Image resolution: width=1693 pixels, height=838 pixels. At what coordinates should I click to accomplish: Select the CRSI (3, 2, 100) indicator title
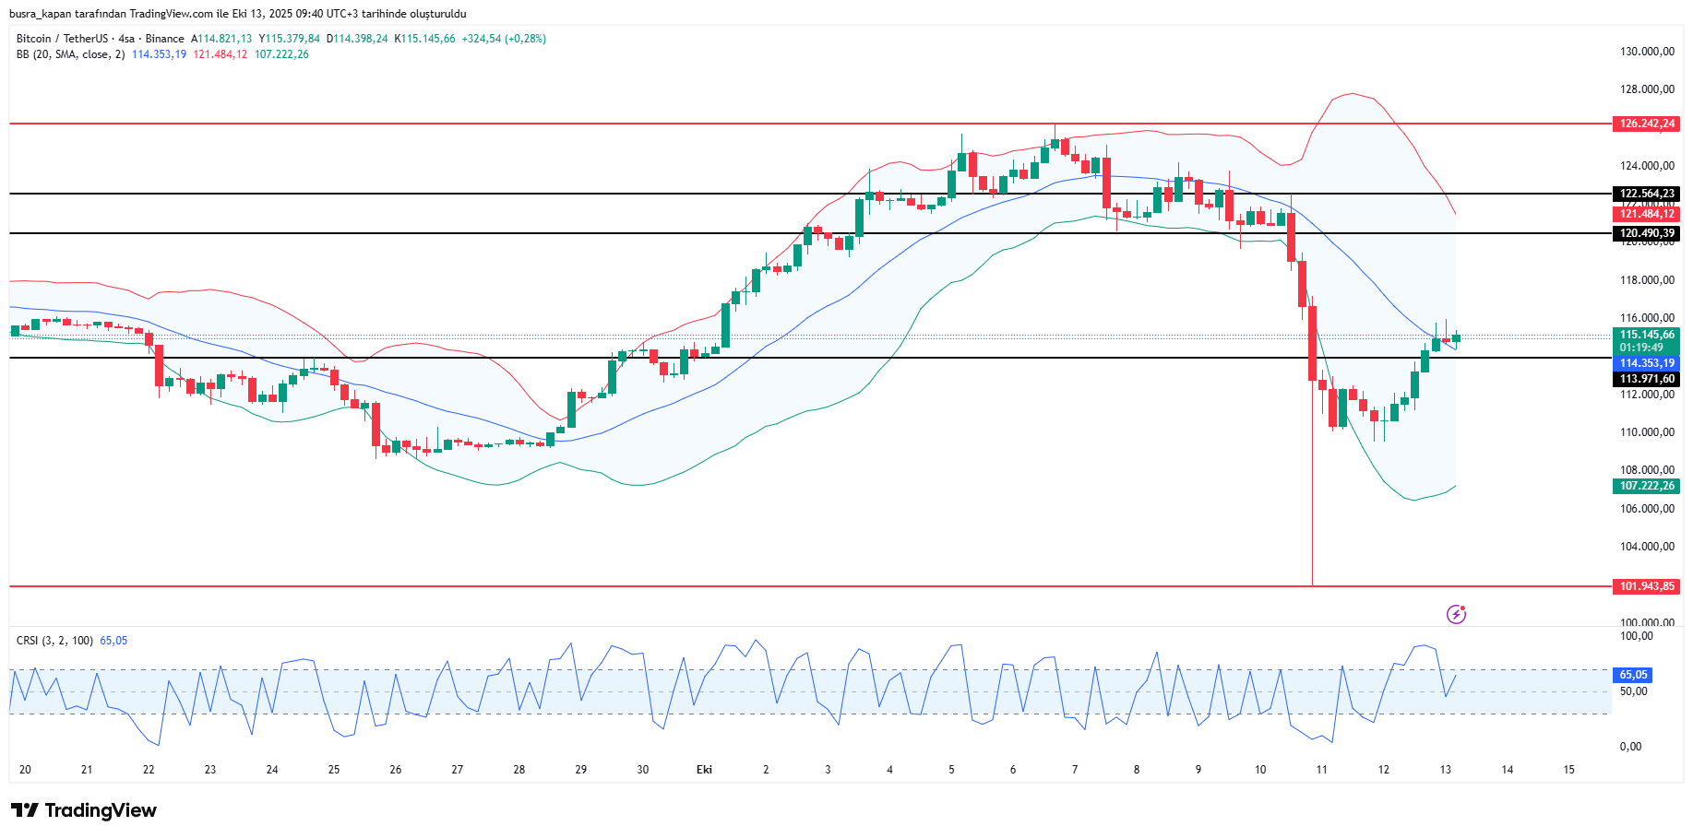(54, 641)
